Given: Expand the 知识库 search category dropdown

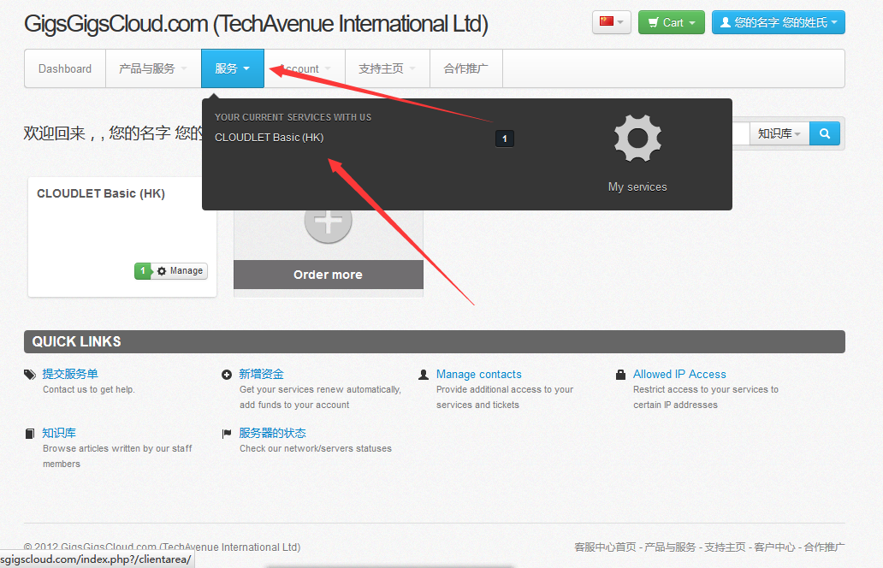Looking at the screenshot, I should [x=779, y=133].
